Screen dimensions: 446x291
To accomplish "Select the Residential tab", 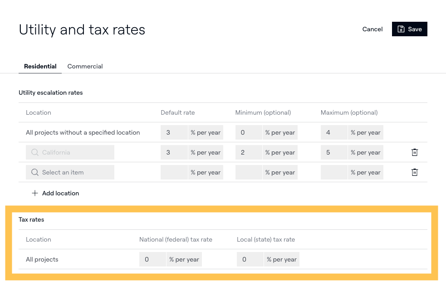I will click(x=40, y=66).
